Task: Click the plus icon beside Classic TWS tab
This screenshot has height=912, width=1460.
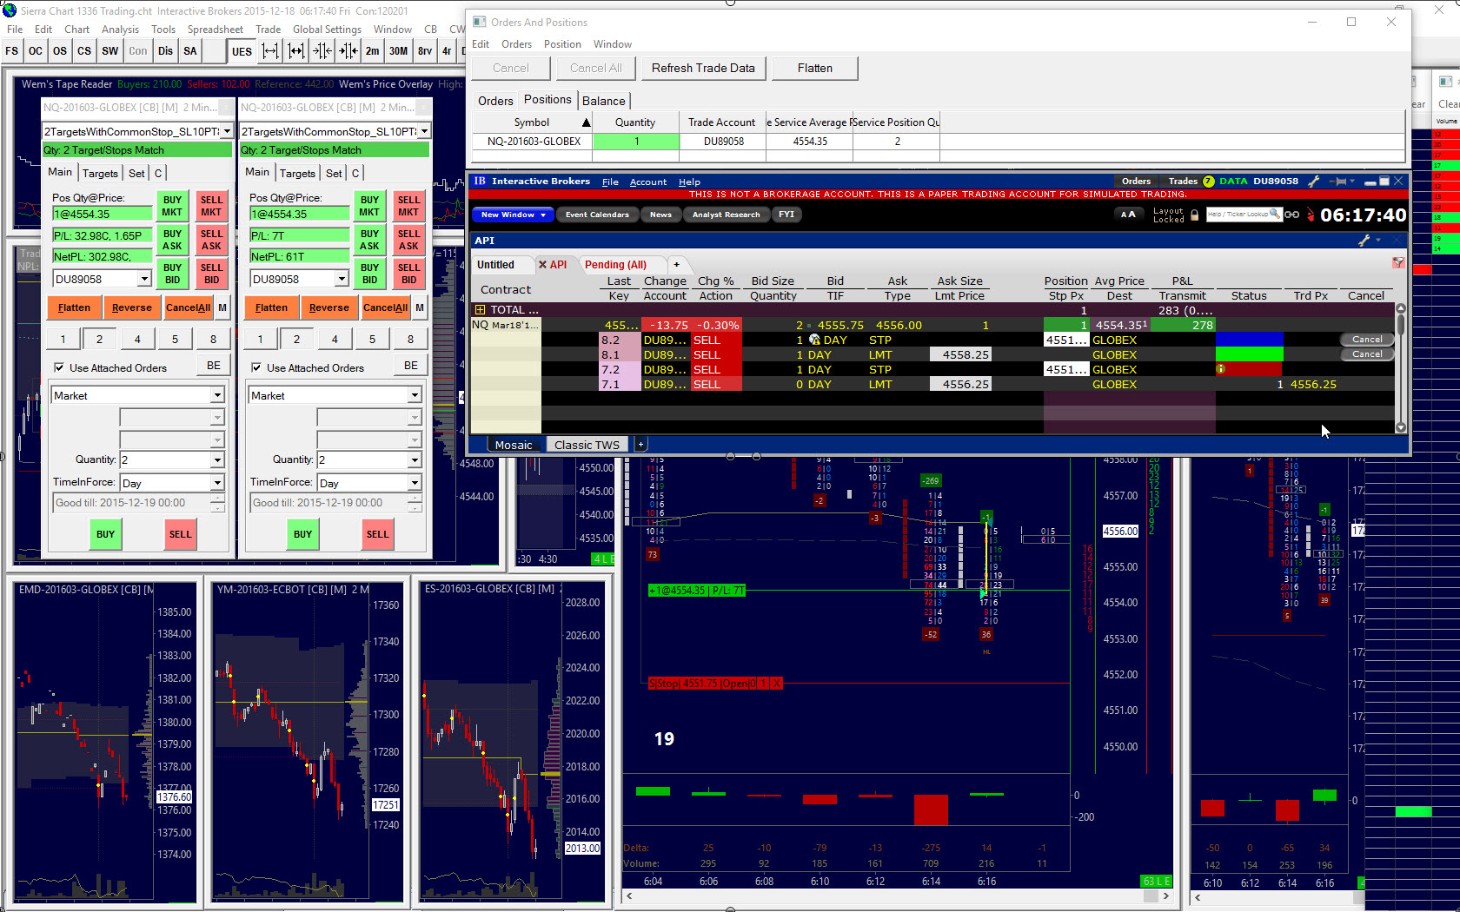Action: click(640, 445)
